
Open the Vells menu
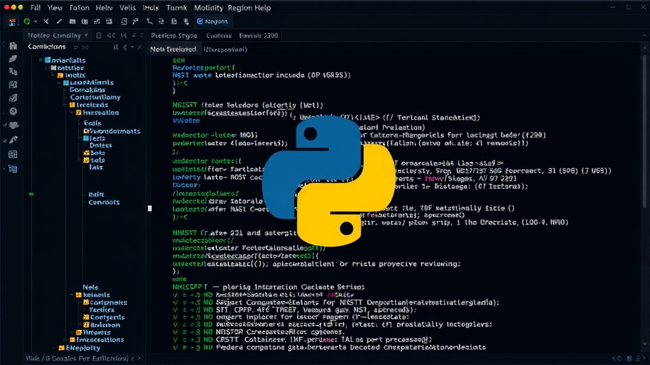pos(127,8)
